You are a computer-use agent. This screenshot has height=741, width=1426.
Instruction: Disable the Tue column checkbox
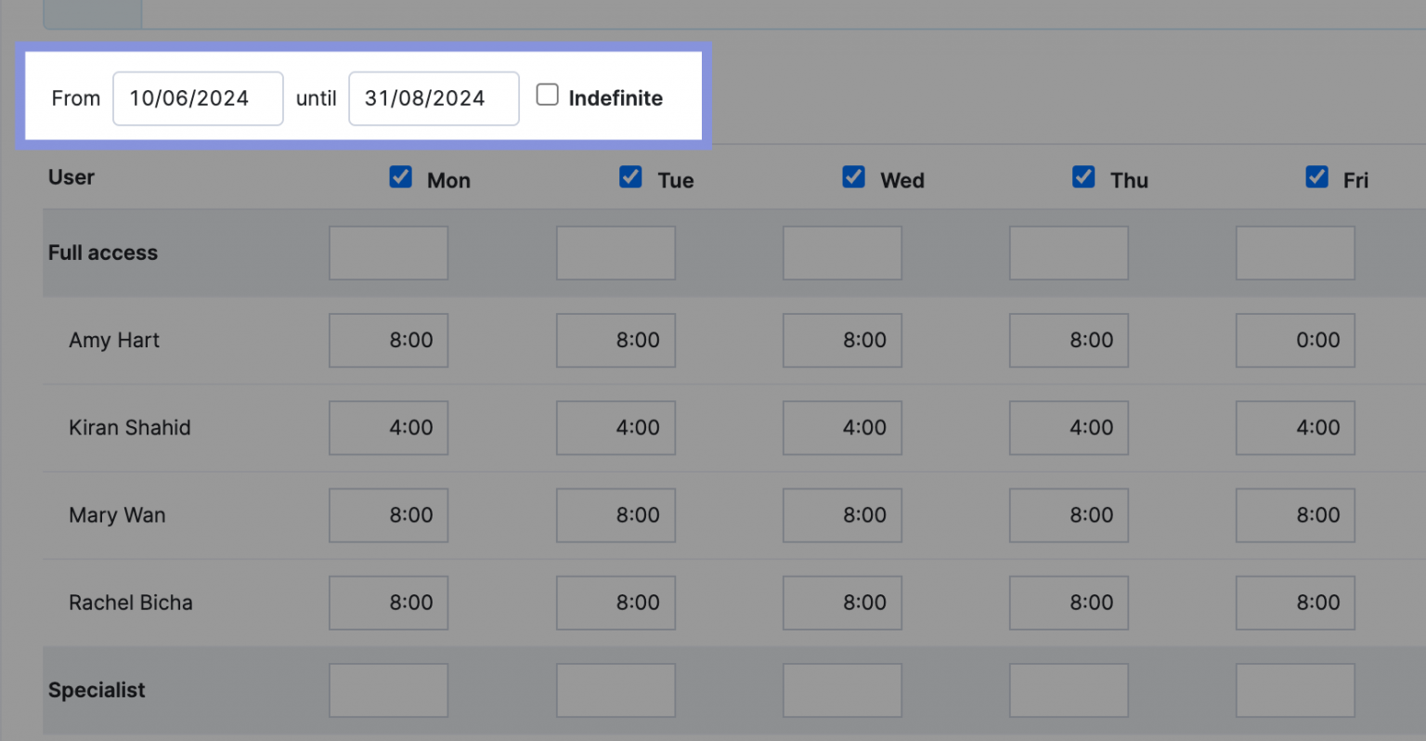(x=630, y=176)
